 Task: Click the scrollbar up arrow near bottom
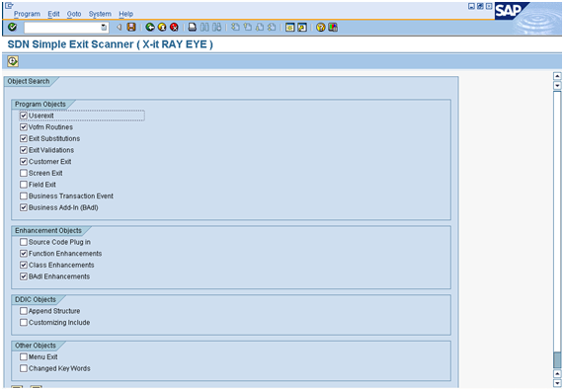(557, 373)
